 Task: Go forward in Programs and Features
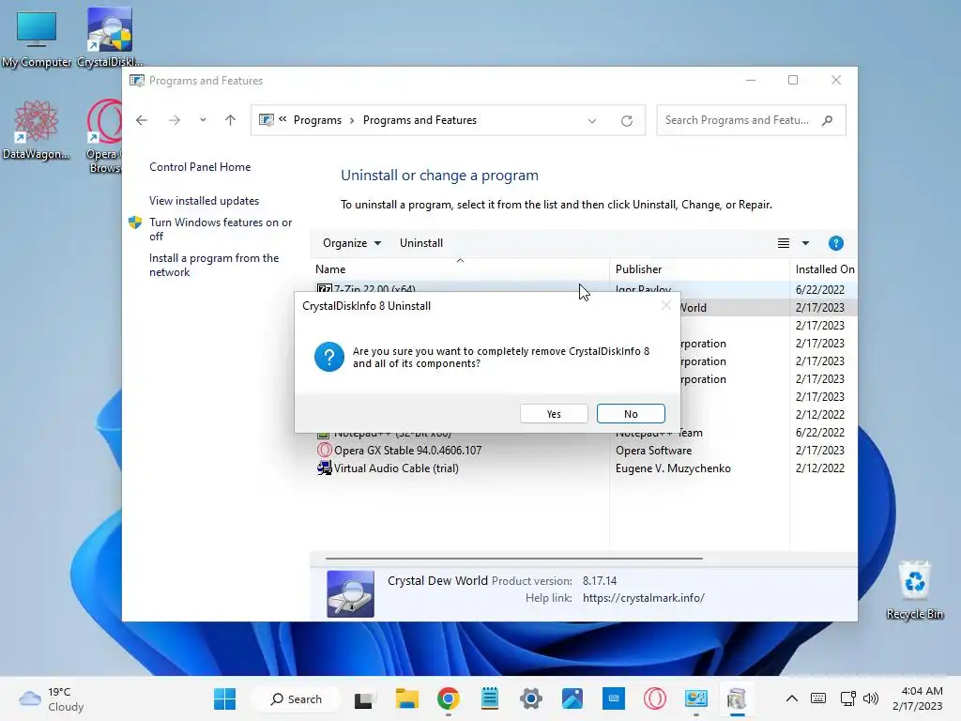[175, 120]
